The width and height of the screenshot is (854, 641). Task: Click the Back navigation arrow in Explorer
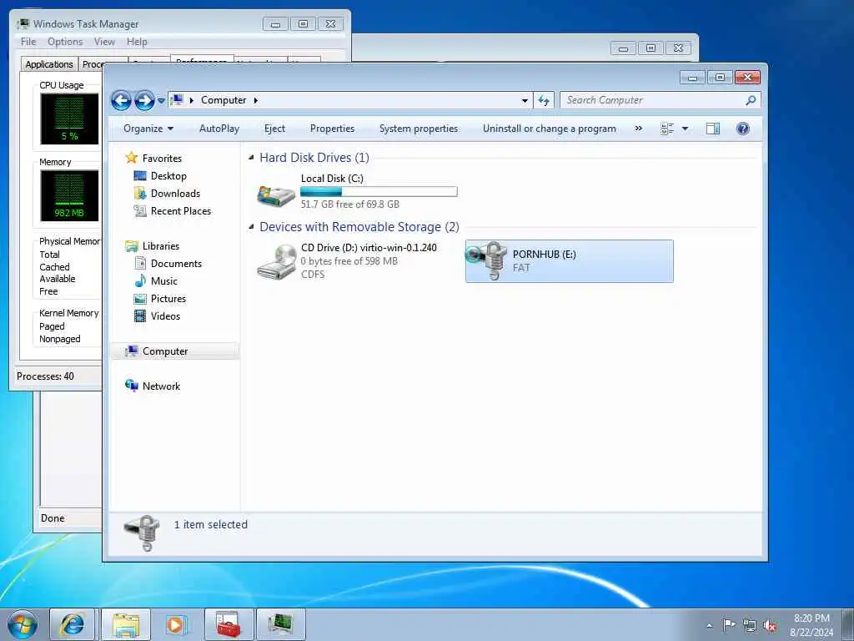[x=121, y=100]
